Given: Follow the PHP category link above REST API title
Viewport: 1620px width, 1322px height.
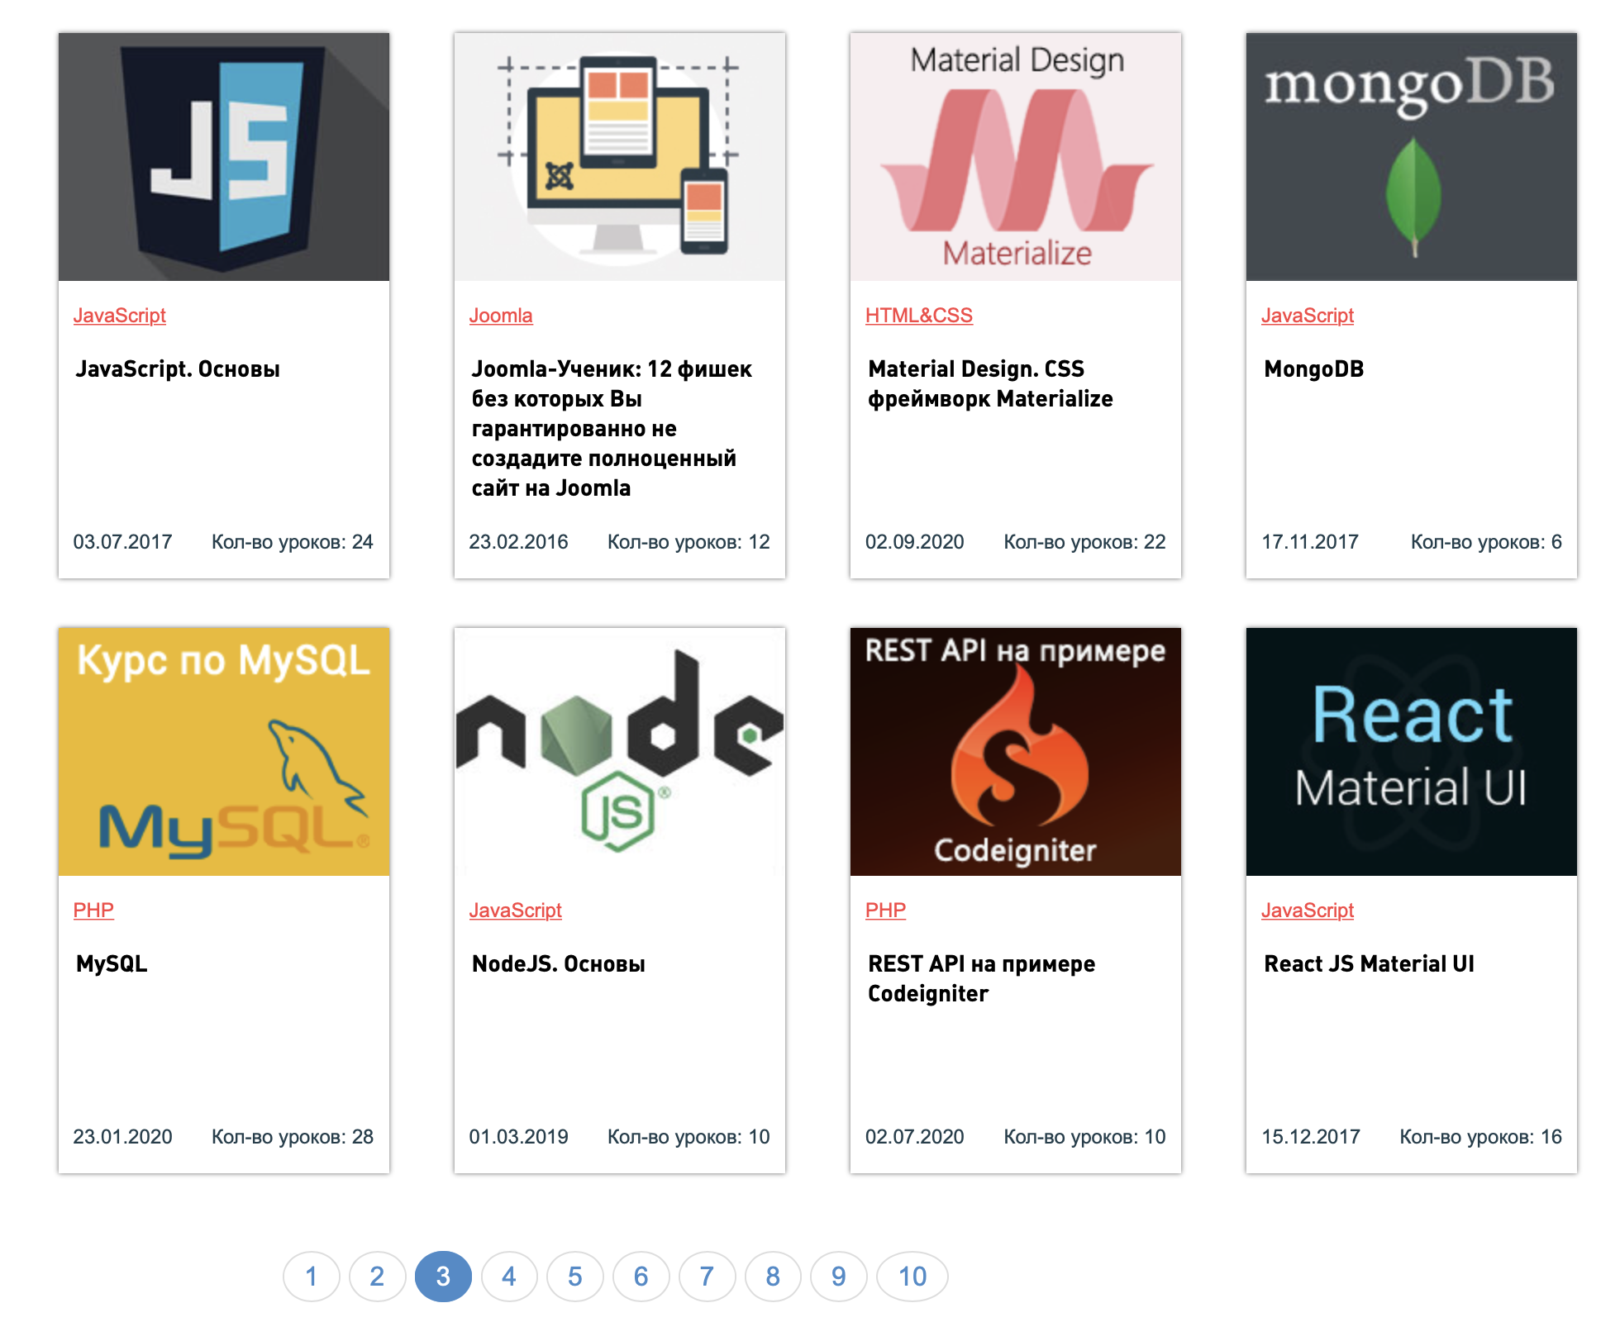Looking at the screenshot, I should click(x=886, y=911).
